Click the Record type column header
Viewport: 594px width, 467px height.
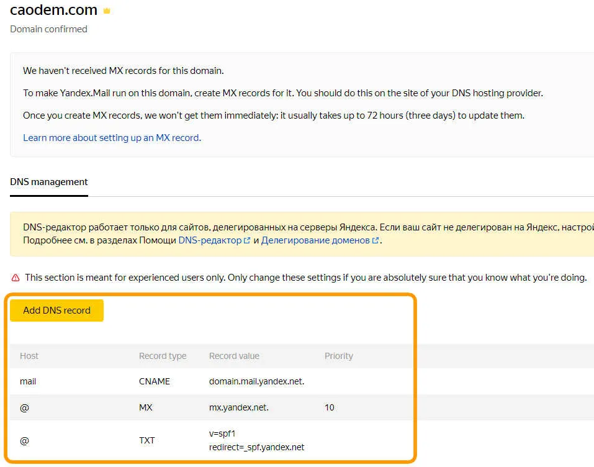pyautogui.click(x=163, y=356)
